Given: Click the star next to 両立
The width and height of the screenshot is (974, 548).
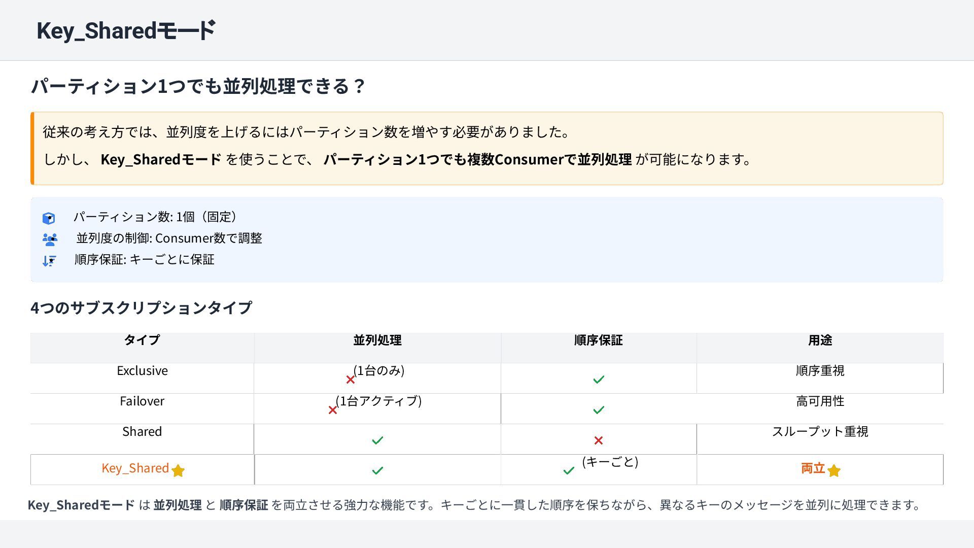Looking at the screenshot, I should coord(834,471).
